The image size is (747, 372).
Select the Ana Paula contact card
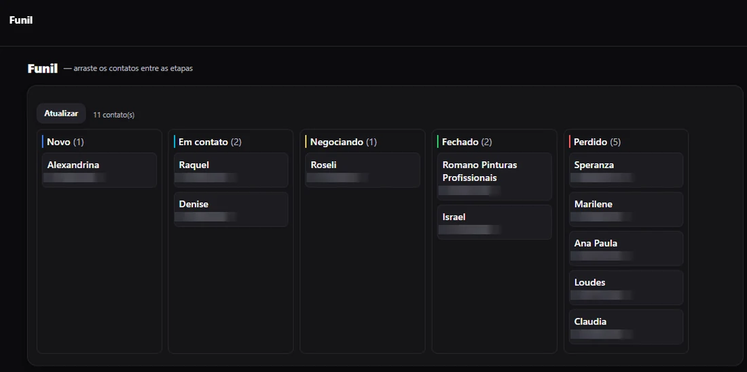click(x=626, y=249)
